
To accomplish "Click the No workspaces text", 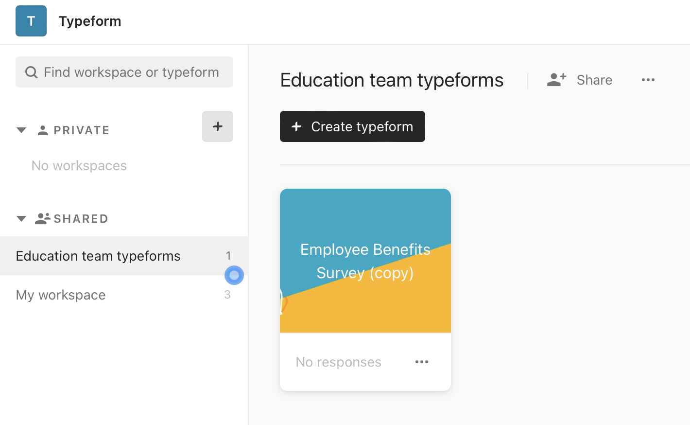I will pos(79,166).
